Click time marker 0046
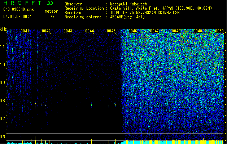 click(x=133, y=31)
